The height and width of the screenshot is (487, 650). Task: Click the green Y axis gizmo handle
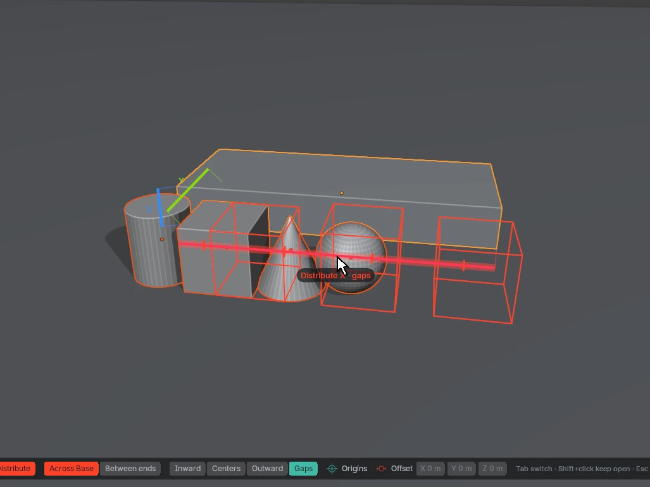(x=188, y=190)
